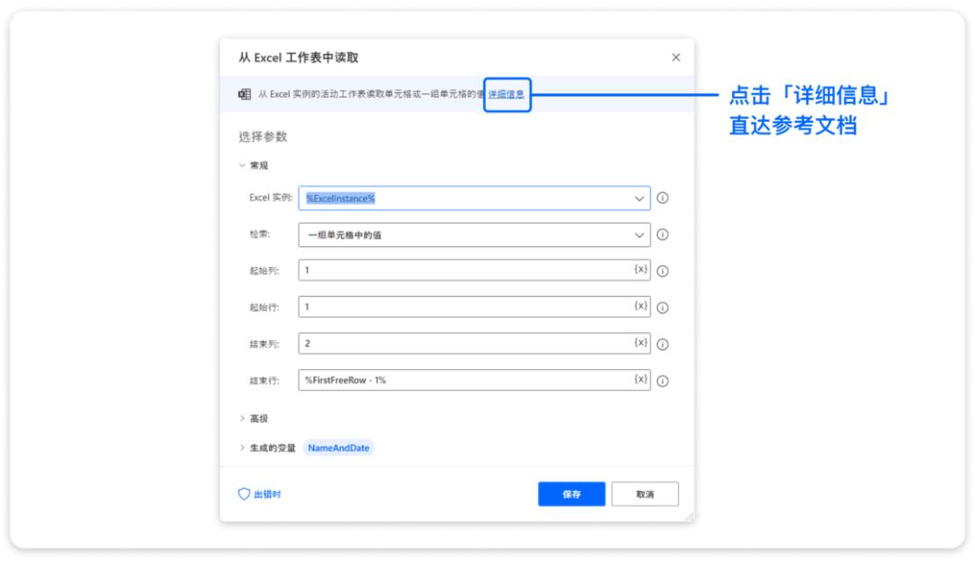Insert variable into 结束行 field
The width and height of the screenshot is (975, 564).
640,379
